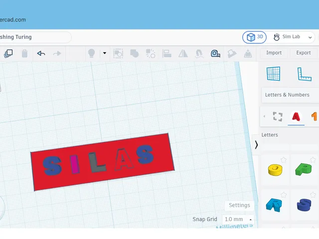
Task: Open the workplane Settings button
Action: [239, 205]
